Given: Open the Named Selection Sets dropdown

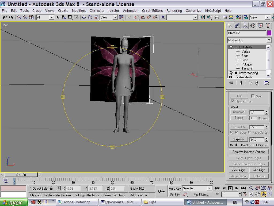Looking at the screenshot, I should pos(195,17).
